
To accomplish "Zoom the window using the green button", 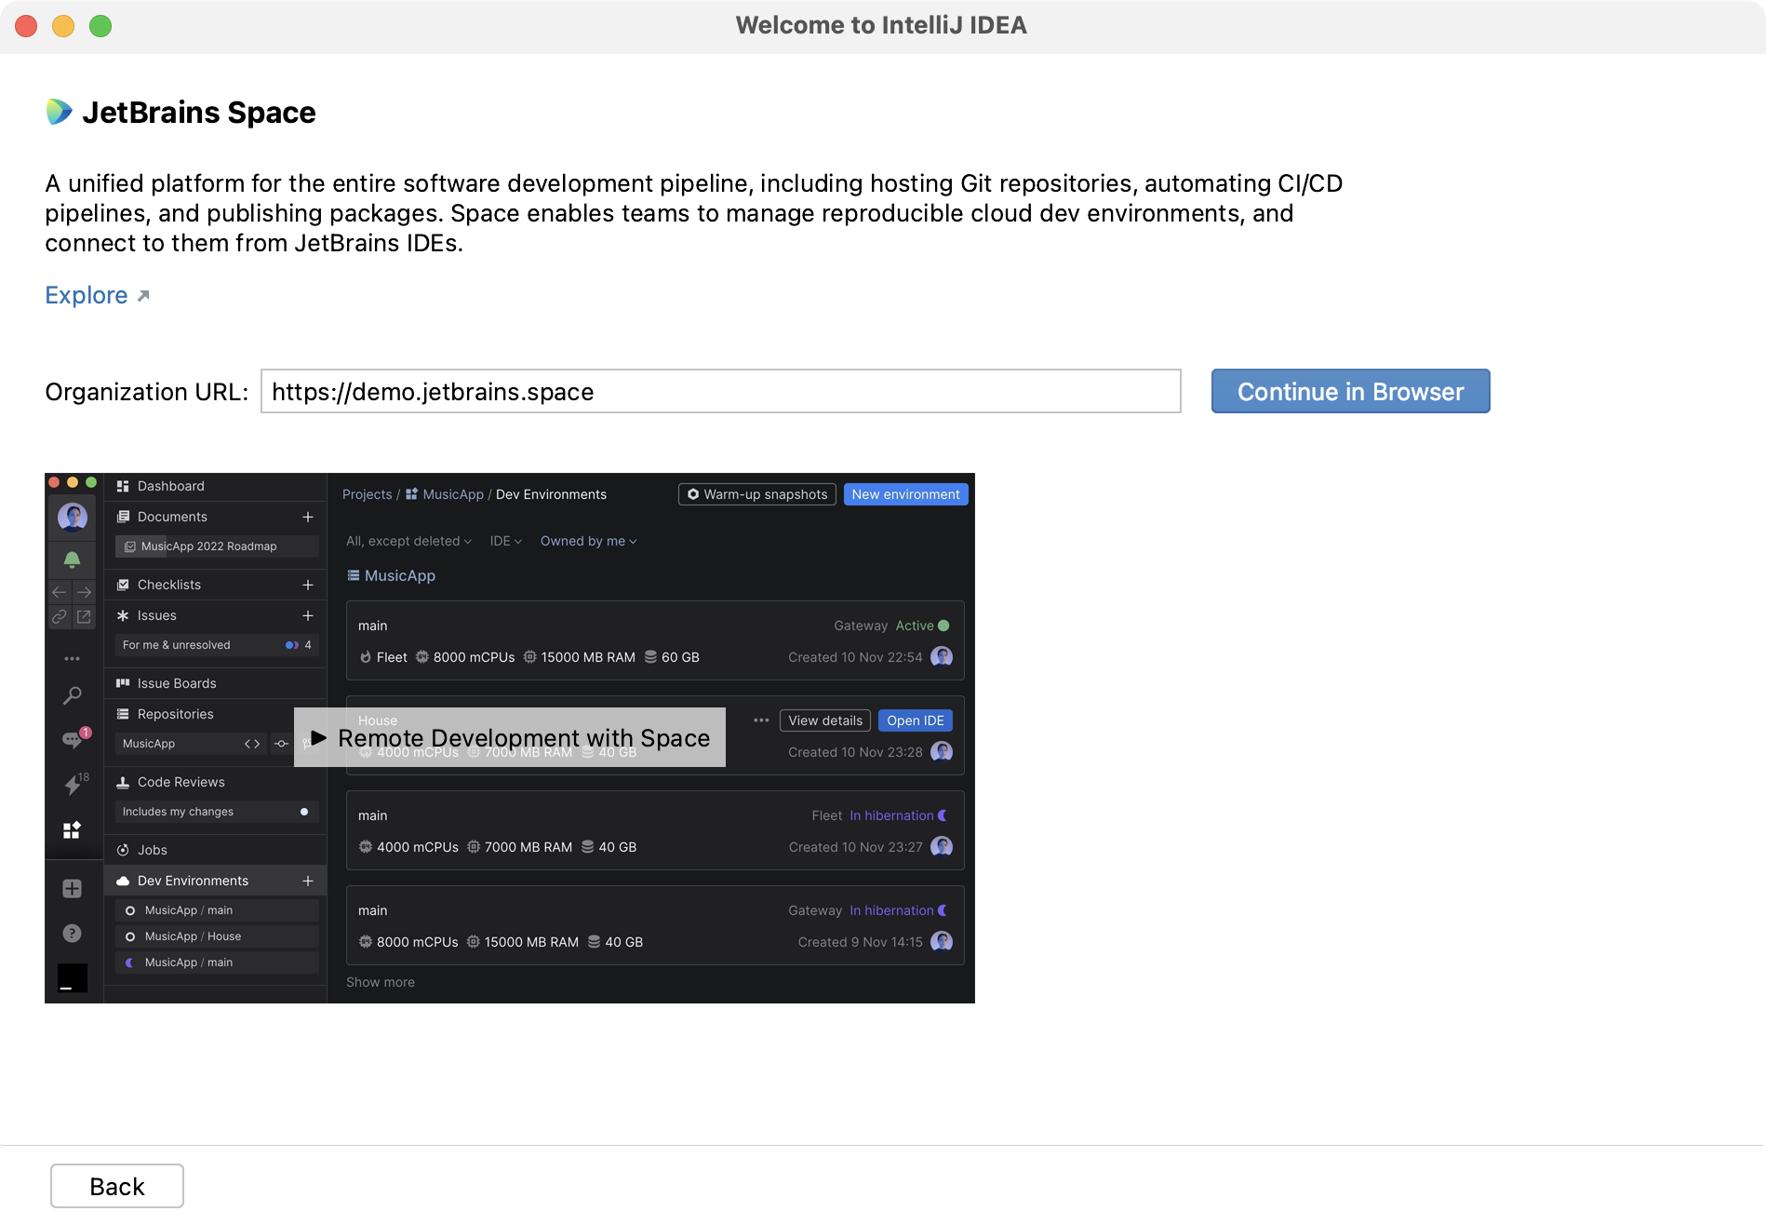I will [100, 26].
